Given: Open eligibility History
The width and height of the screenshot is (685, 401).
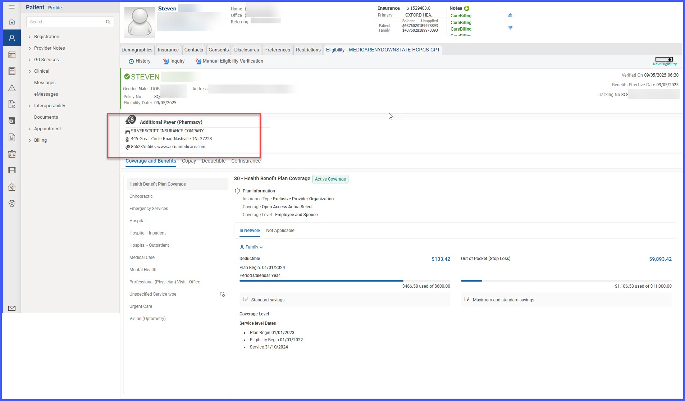Looking at the screenshot, I should 140,61.
